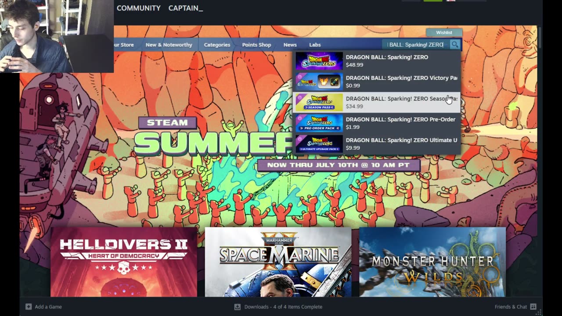Click the Steam Summer Sale banner logo
562x316 pixels.
click(x=213, y=137)
